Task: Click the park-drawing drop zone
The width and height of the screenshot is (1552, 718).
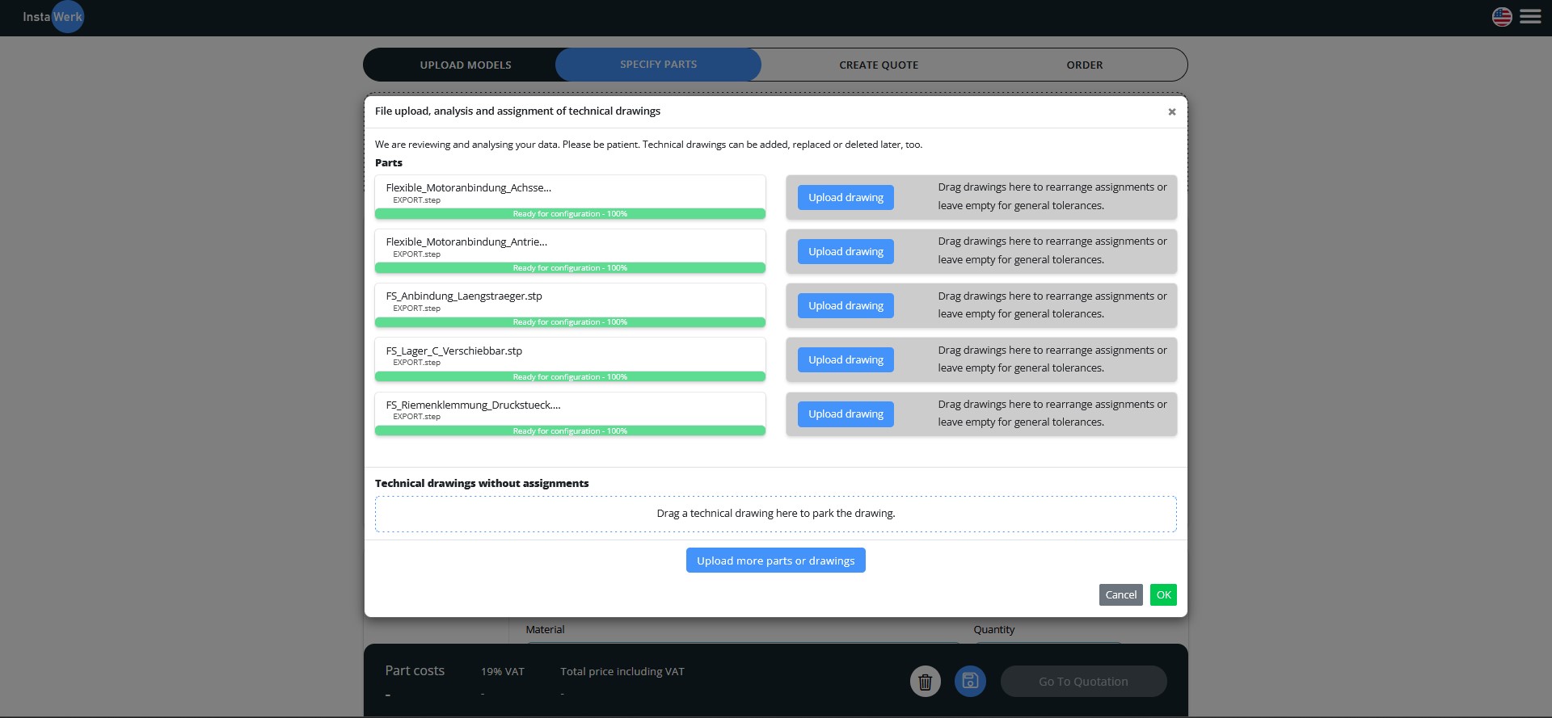Action: pos(775,514)
